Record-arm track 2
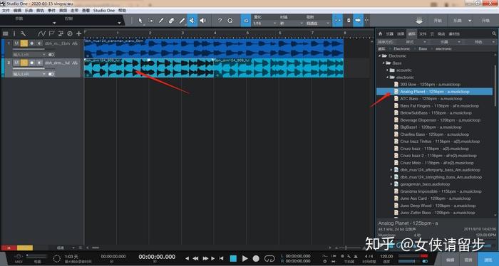499x266 pixels. (32, 63)
